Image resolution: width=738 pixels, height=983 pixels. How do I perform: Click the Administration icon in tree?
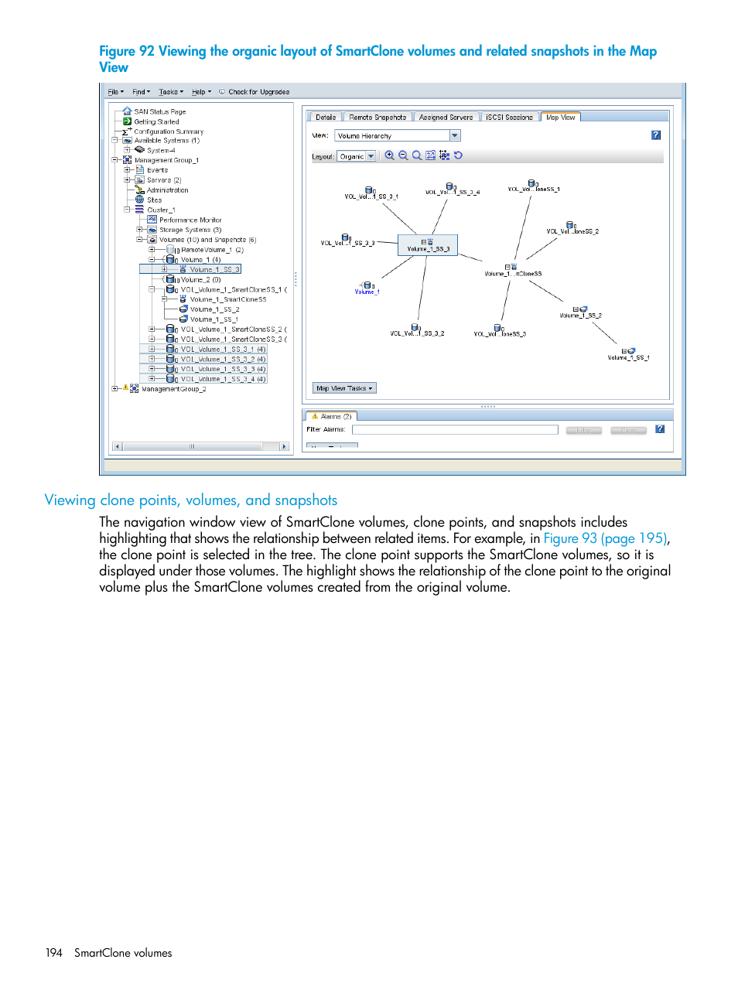[140, 189]
